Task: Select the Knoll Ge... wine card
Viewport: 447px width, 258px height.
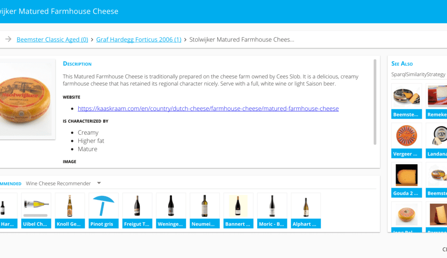Action: (70, 211)
